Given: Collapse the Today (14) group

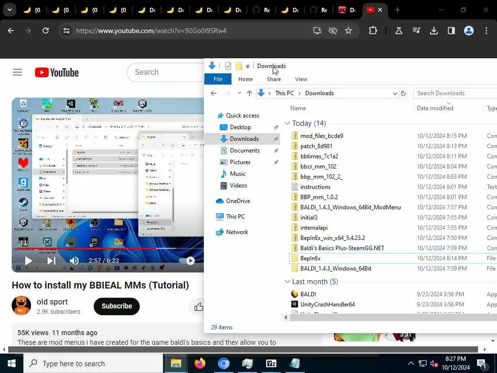Looking at the screenshot, I should (287, 123).
